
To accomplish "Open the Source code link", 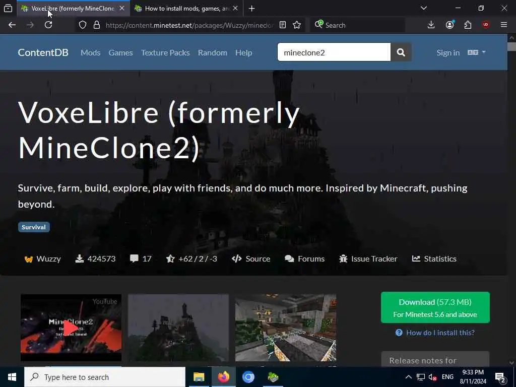I will tap(251, 259).
